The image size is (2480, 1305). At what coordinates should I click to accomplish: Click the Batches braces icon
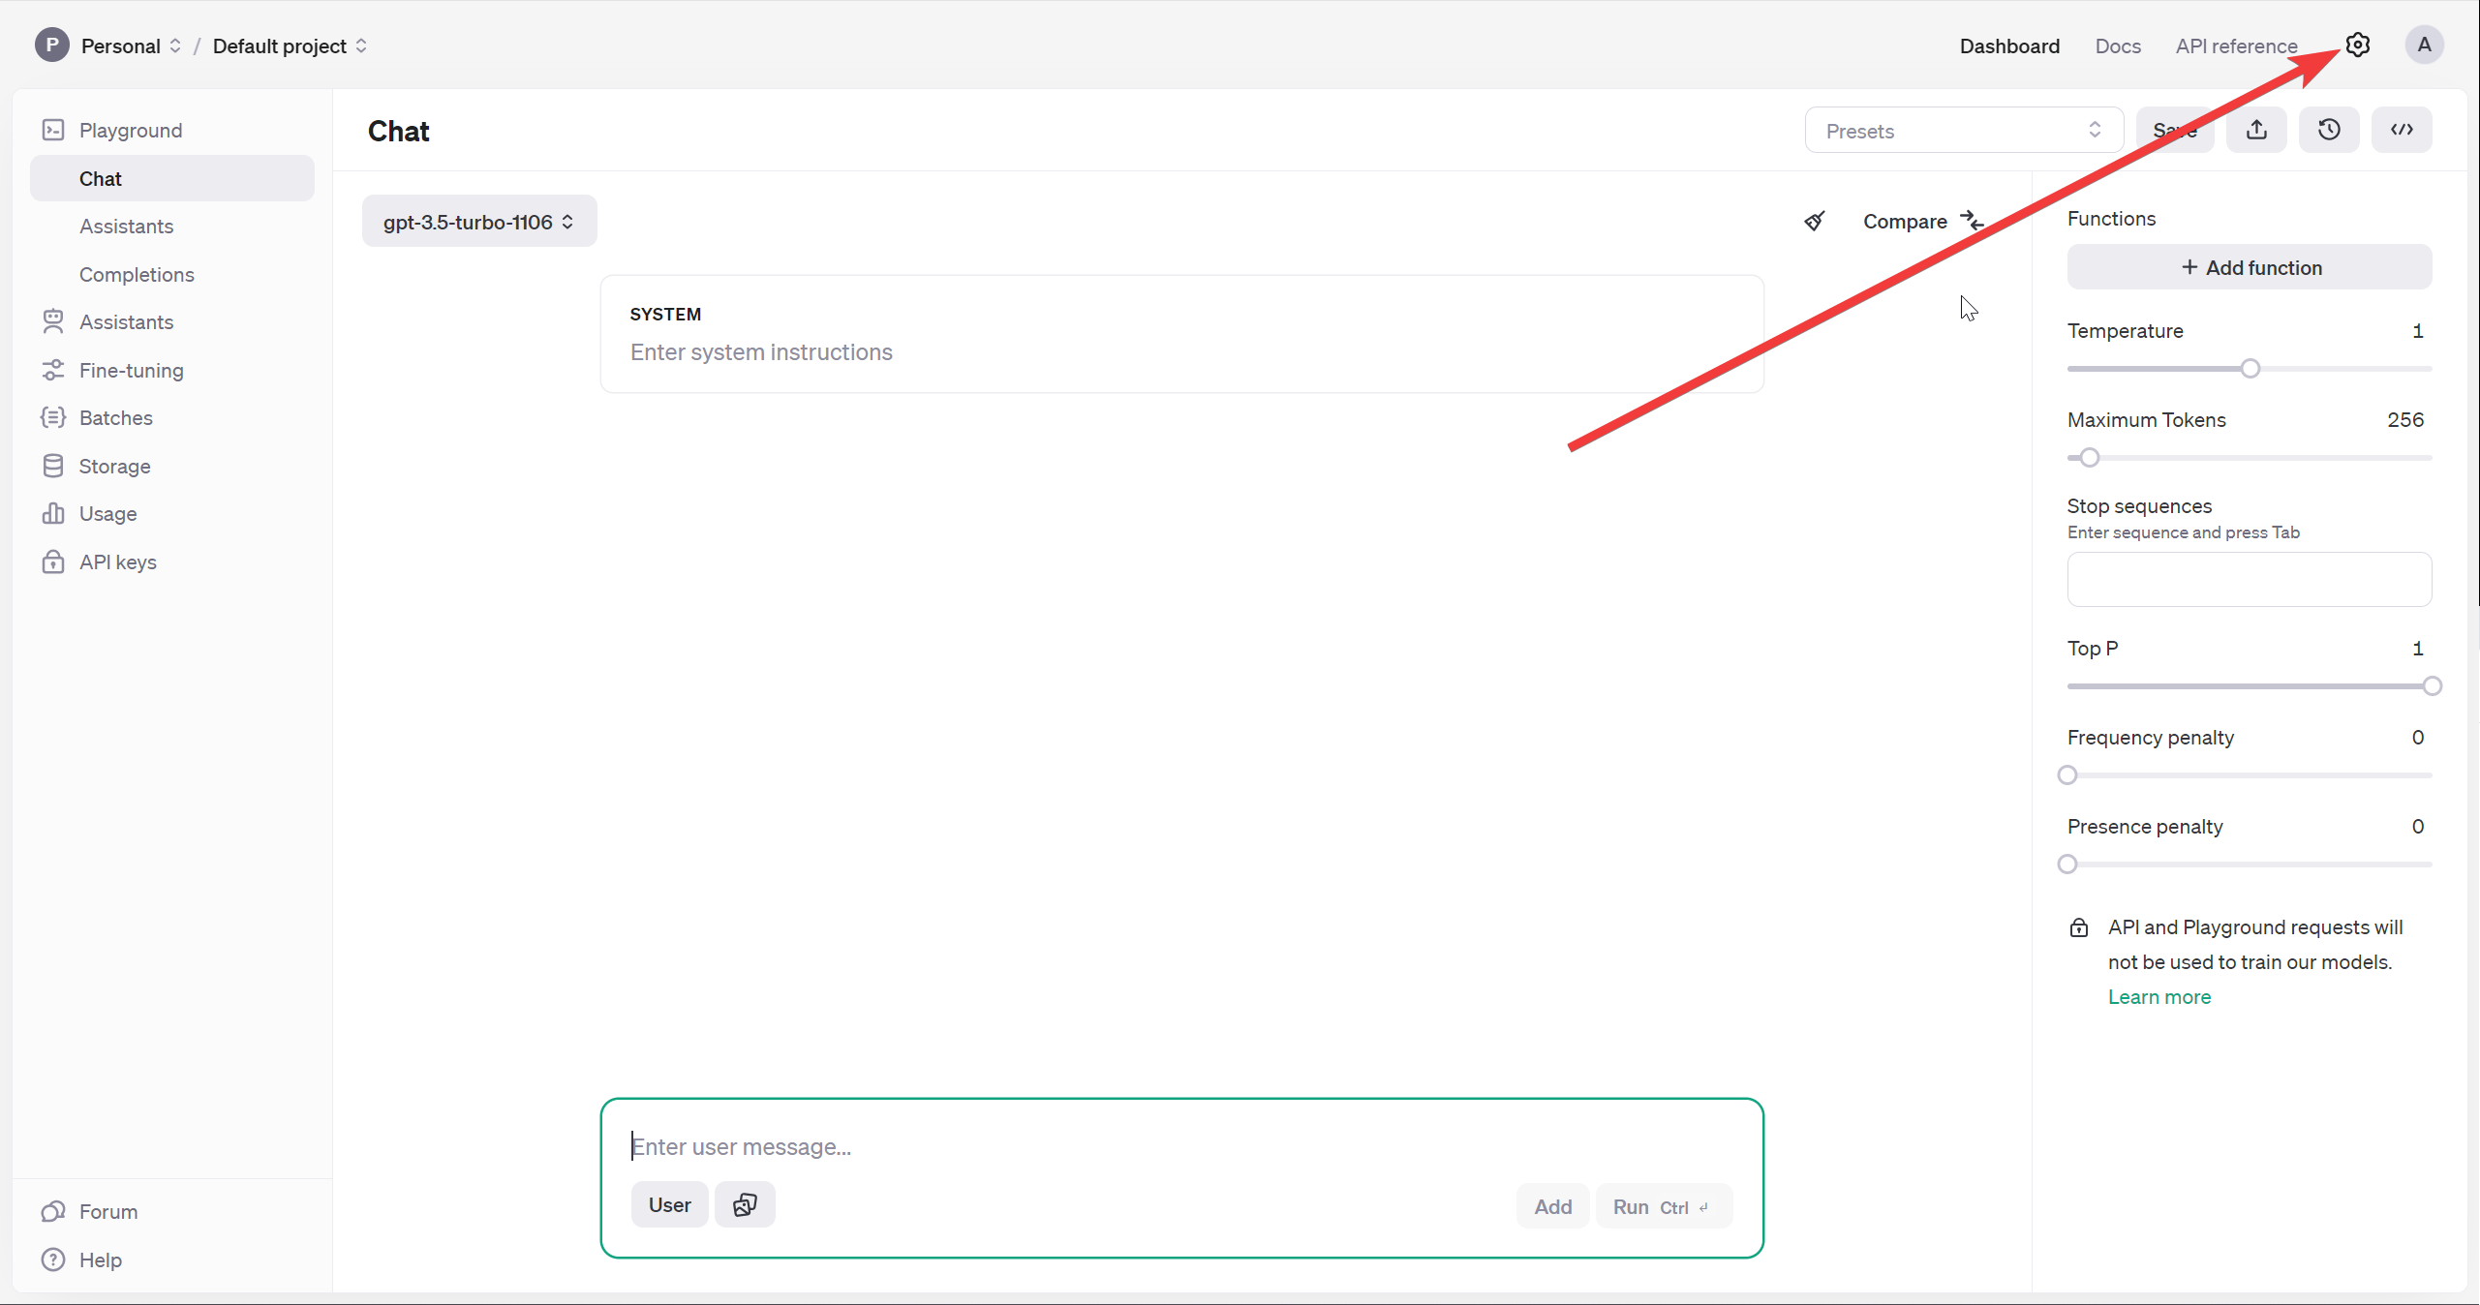(x=53, y=417)
